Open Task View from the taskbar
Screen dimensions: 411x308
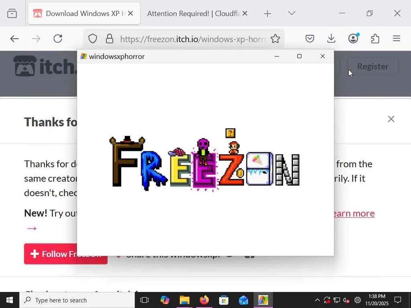[144, 300]
